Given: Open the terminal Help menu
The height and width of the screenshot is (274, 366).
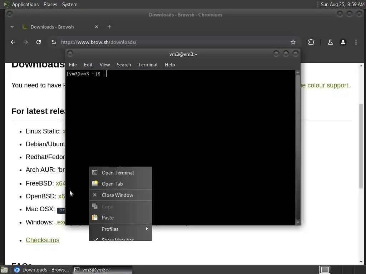Looking at the screenshot, I should point(170,65).
